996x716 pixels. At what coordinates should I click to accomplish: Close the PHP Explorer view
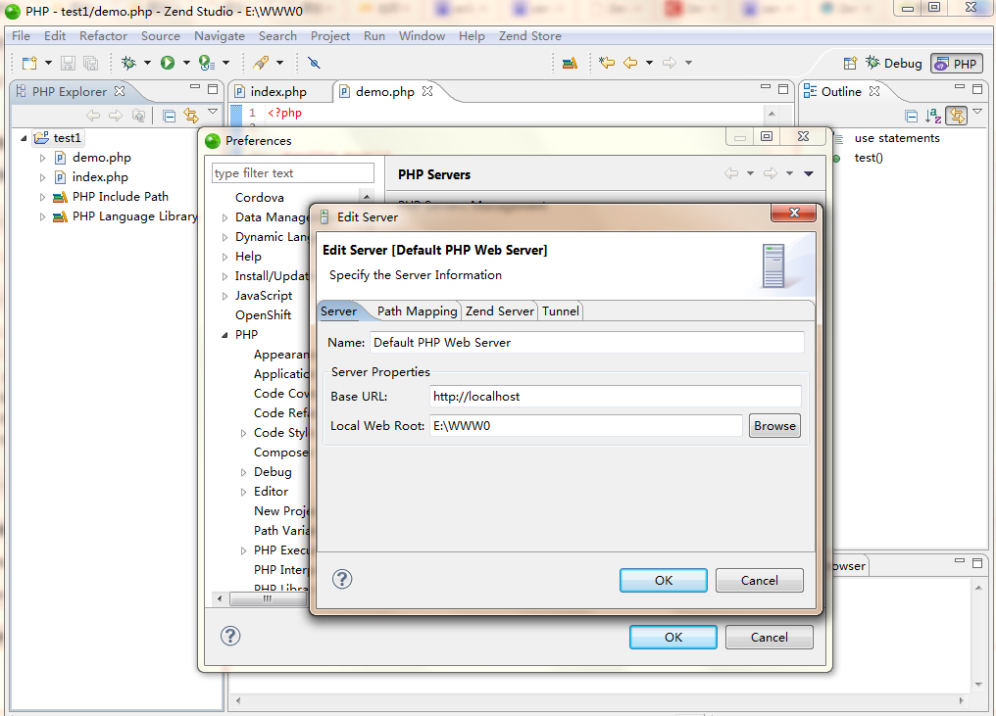point(120,91)
